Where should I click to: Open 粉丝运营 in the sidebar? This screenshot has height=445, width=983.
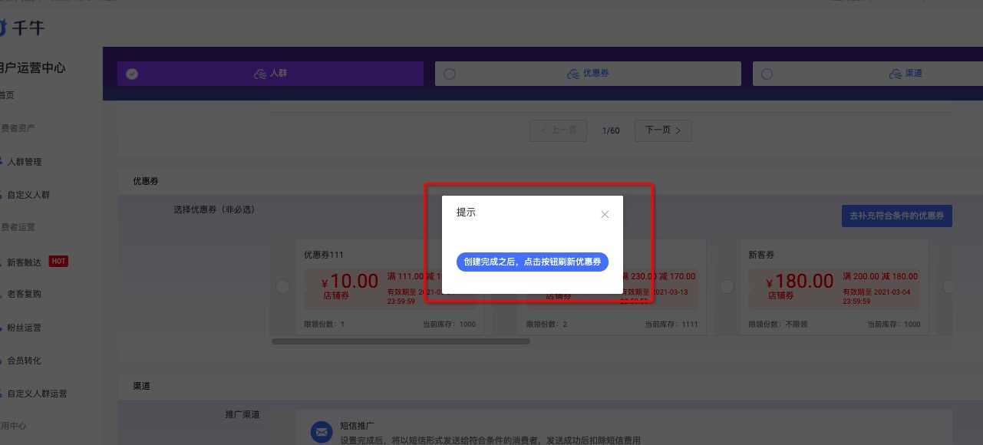pyautogui.click(x=25, y=328)
